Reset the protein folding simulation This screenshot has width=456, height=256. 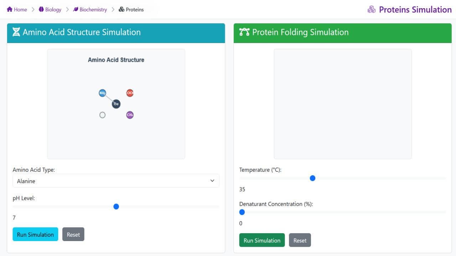coord(300,240)
